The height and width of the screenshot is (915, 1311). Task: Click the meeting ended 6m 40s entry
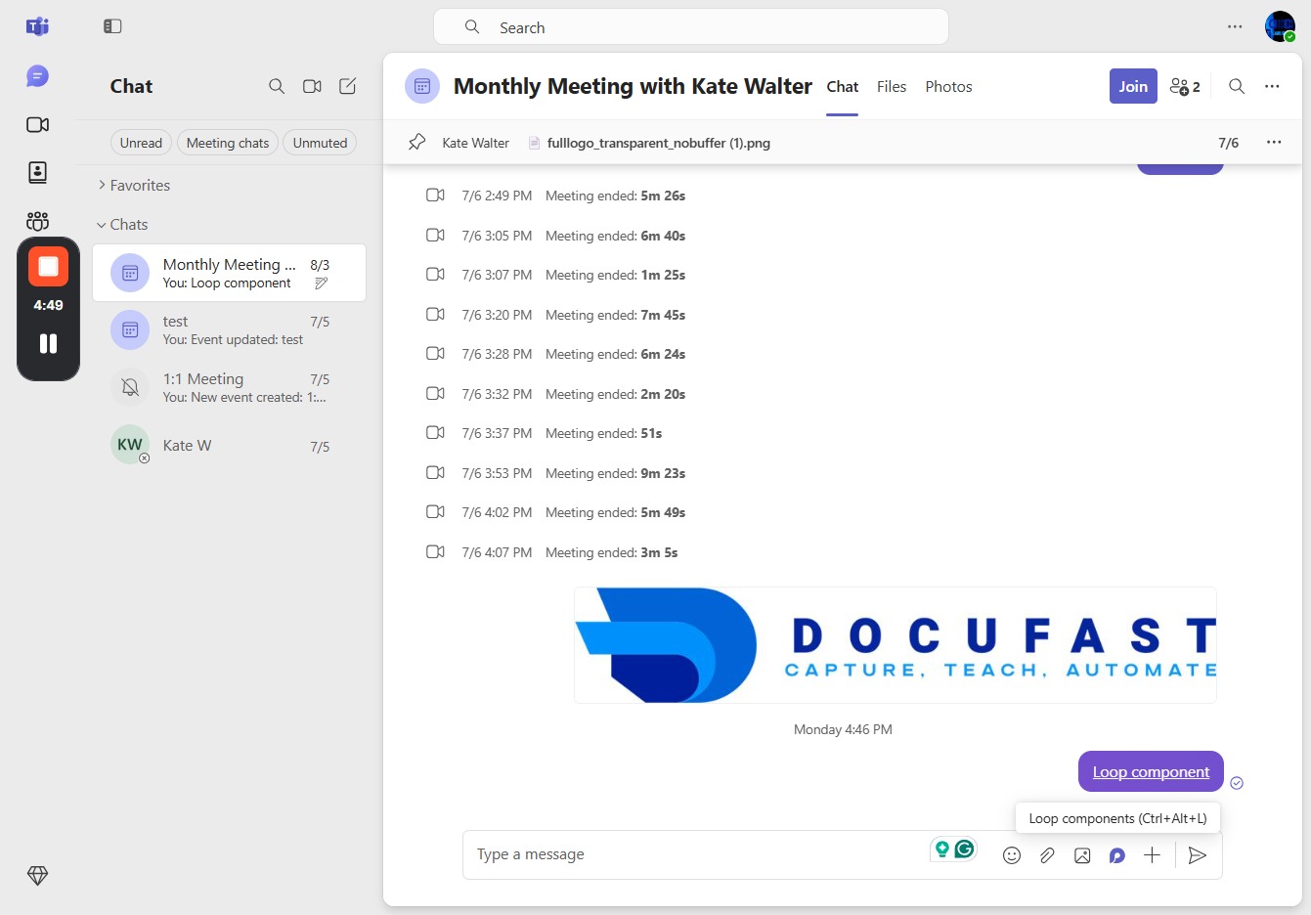(555, 236)
